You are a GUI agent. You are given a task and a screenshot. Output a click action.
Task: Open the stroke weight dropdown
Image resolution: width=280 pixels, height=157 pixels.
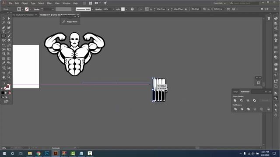(x=53, y=9)
